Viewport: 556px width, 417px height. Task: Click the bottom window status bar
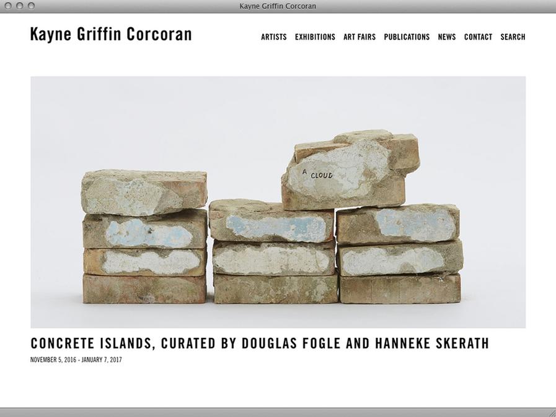(x=278, y=413)
